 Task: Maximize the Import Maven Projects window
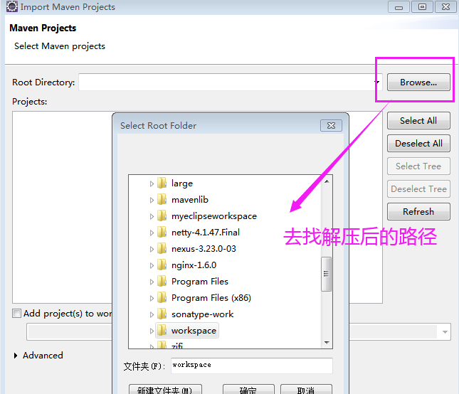(422, 6)
